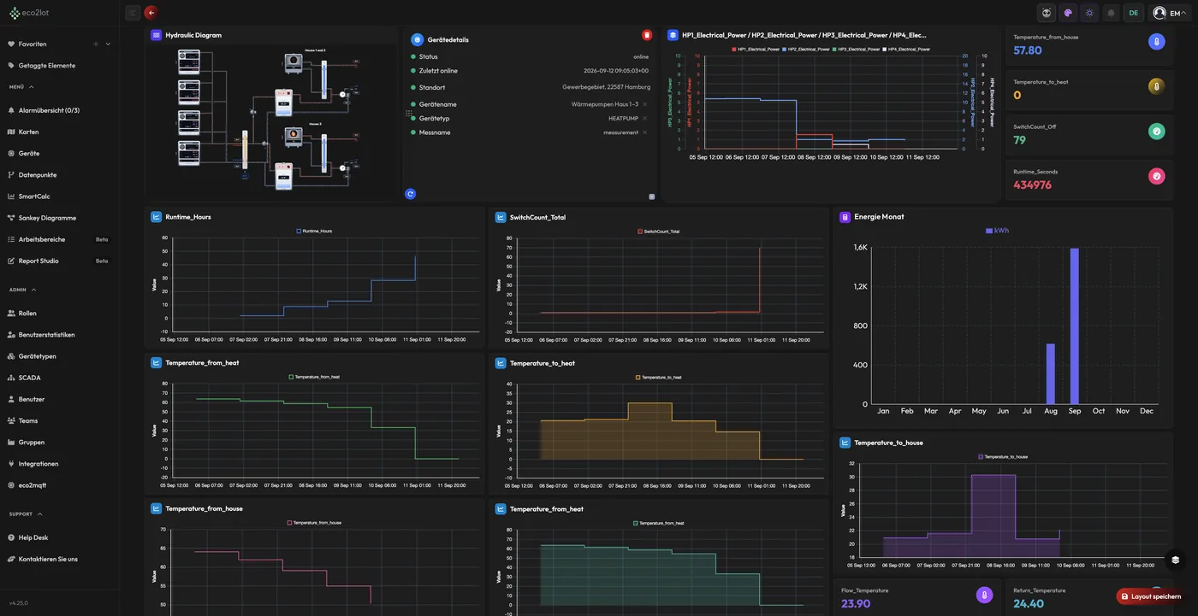Click the Hydraulic Diagram widget icon
This screenshot has width=1198, height=616.
[157, 35]
